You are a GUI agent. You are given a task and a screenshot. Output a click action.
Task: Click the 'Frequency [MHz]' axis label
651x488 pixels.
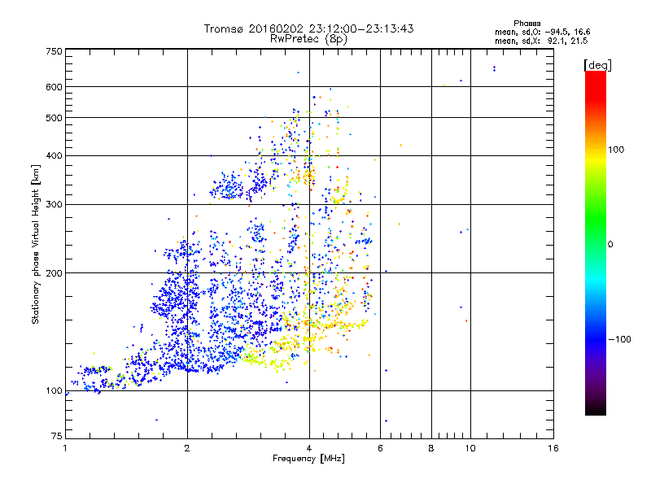pyautogui.click(x=308, y=459)
